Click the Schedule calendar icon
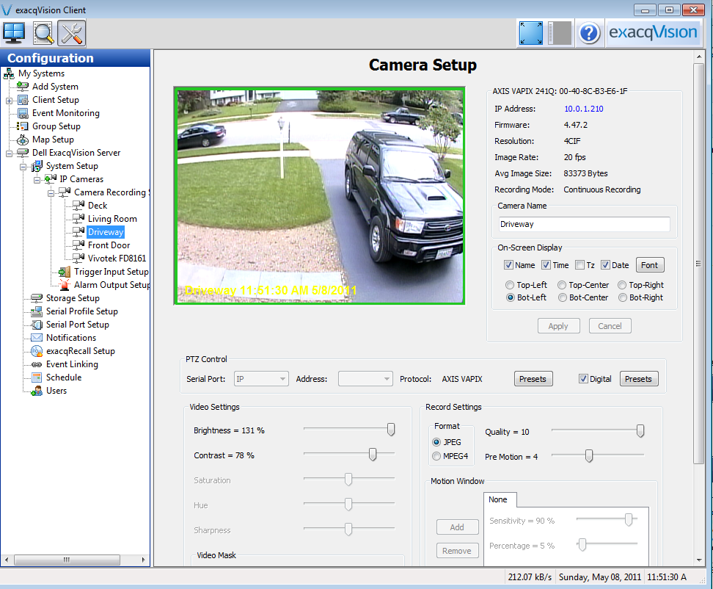 click(37, 377)
